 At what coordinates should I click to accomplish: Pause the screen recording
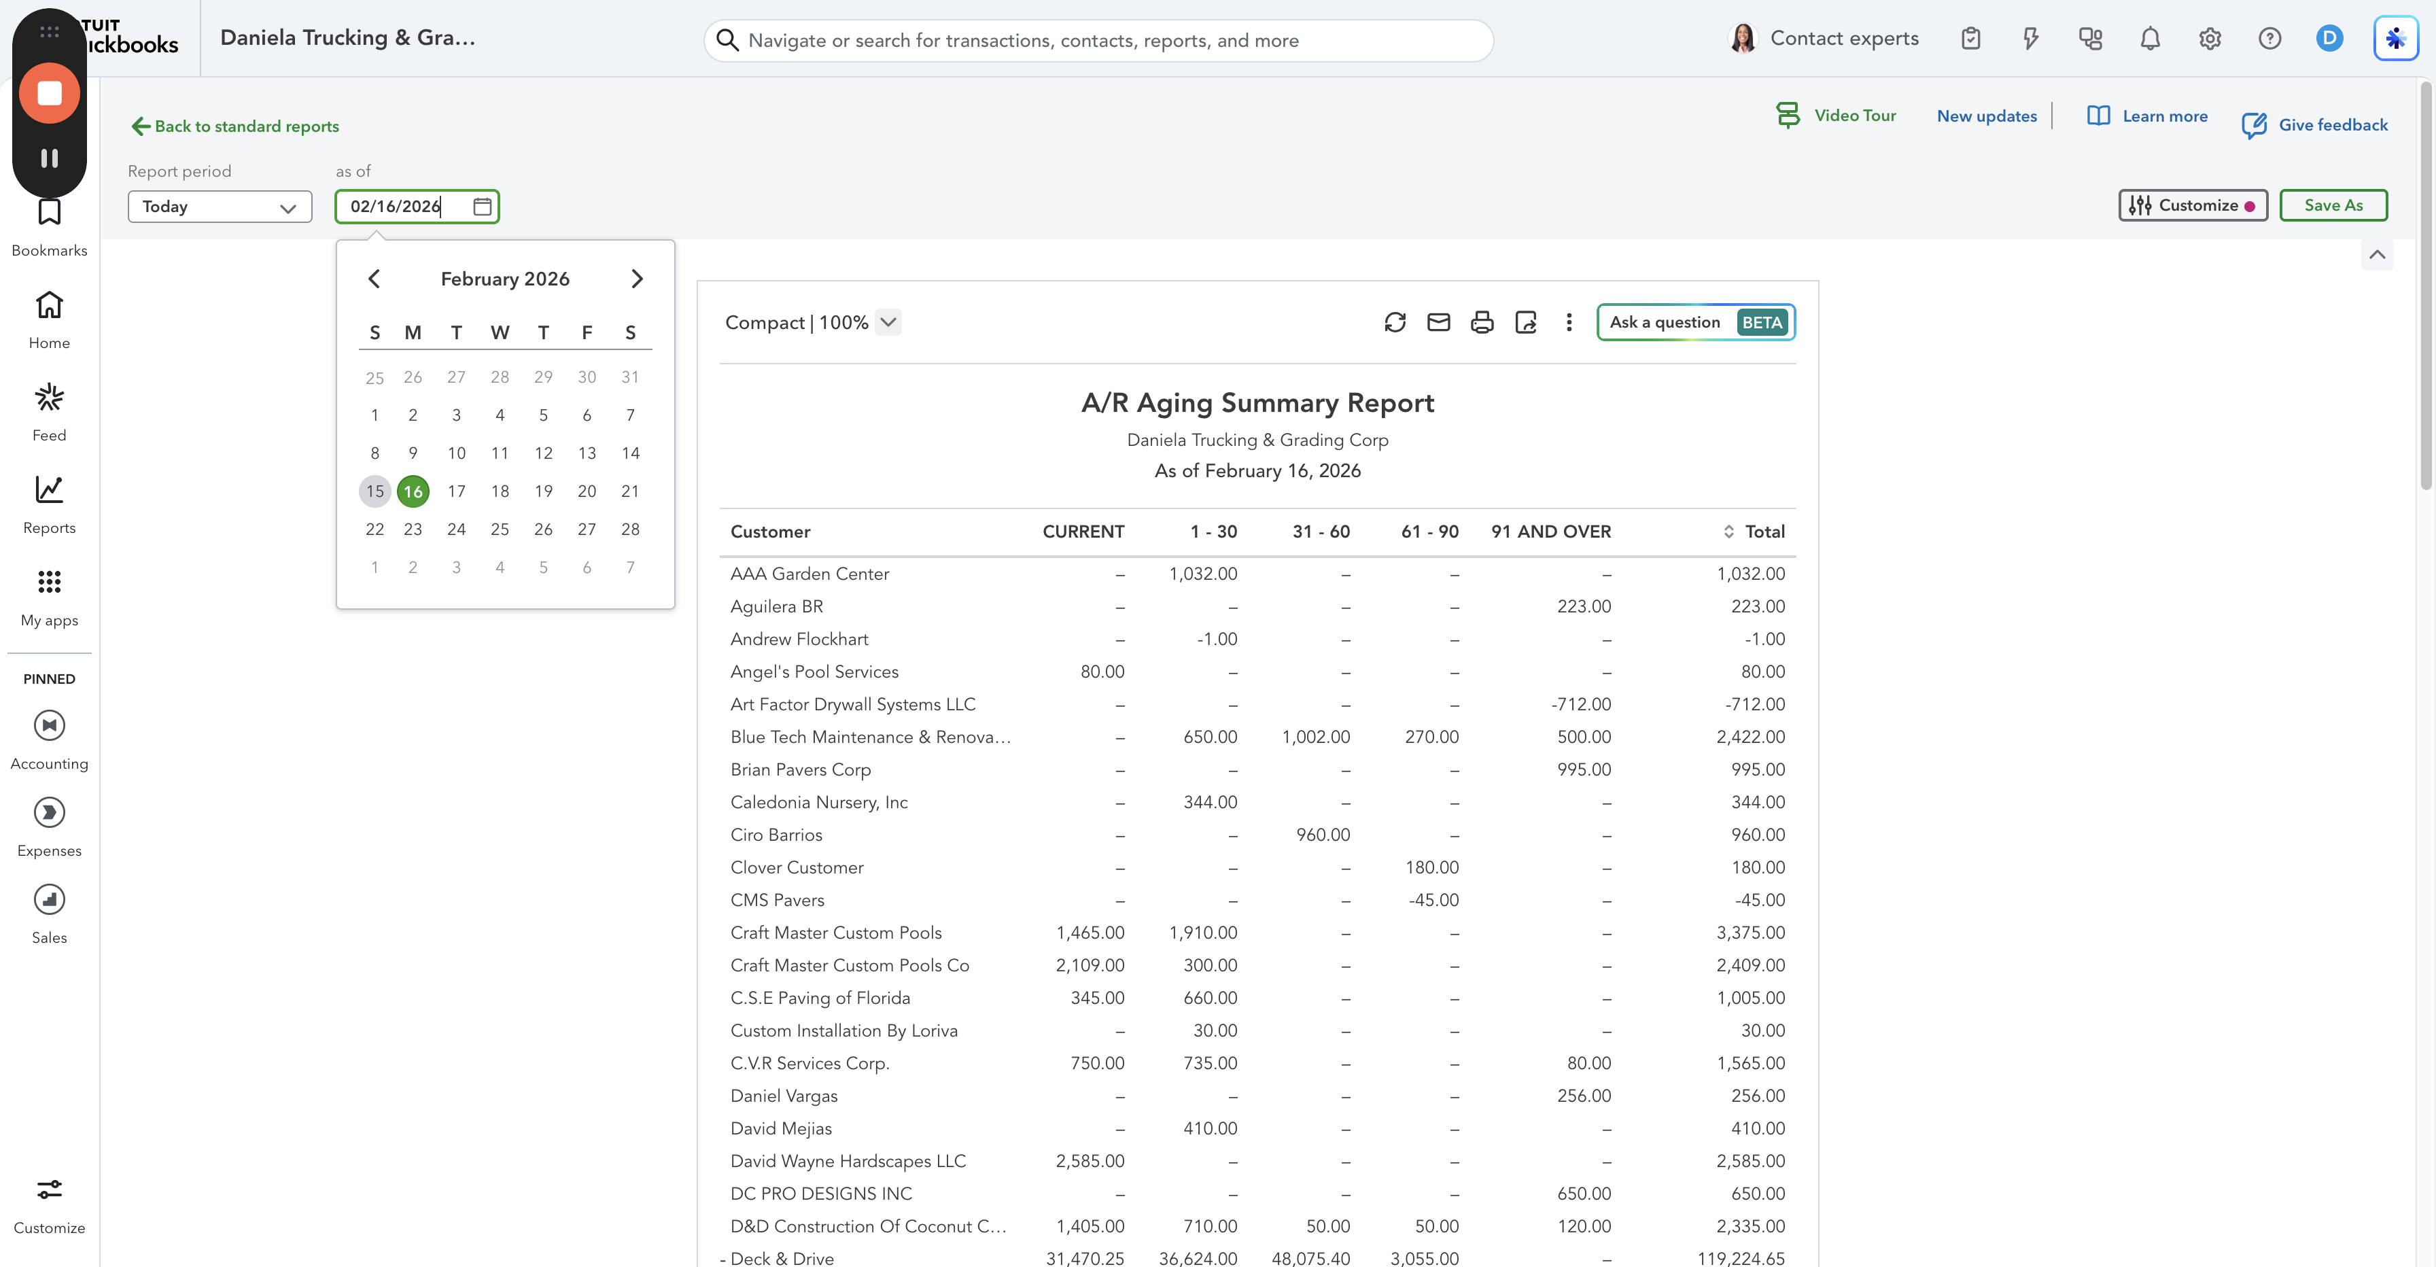[x=49, y=158]
